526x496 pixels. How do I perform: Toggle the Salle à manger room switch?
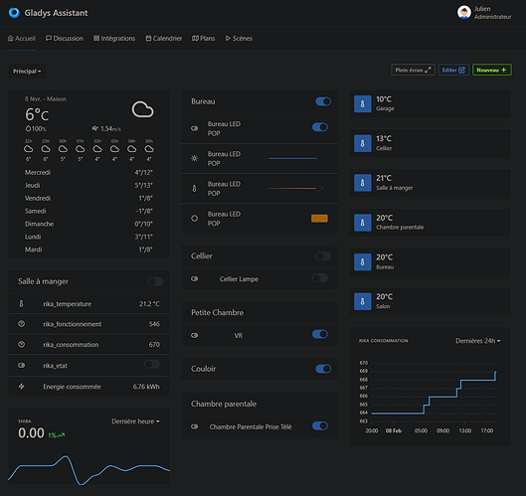pos(155,281)
